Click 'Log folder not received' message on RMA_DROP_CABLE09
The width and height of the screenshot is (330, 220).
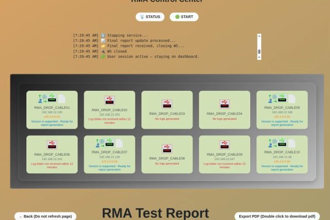coord(224,166)
